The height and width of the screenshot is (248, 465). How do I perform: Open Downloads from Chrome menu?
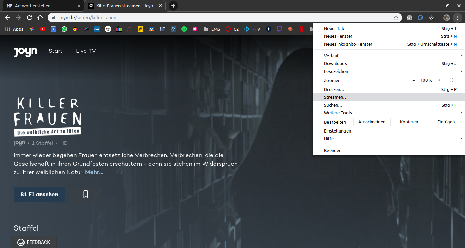(389, 63)
